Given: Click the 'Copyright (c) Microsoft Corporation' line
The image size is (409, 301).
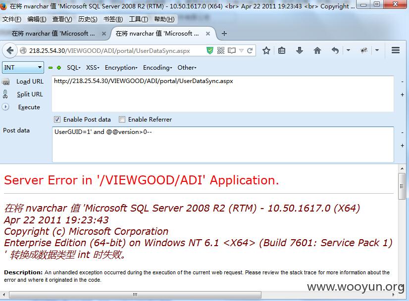Looking at the screenshot, I should tap(86, 231).
